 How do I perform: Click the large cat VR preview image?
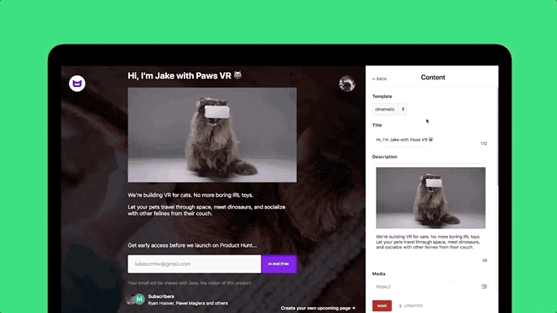point(212,135)
